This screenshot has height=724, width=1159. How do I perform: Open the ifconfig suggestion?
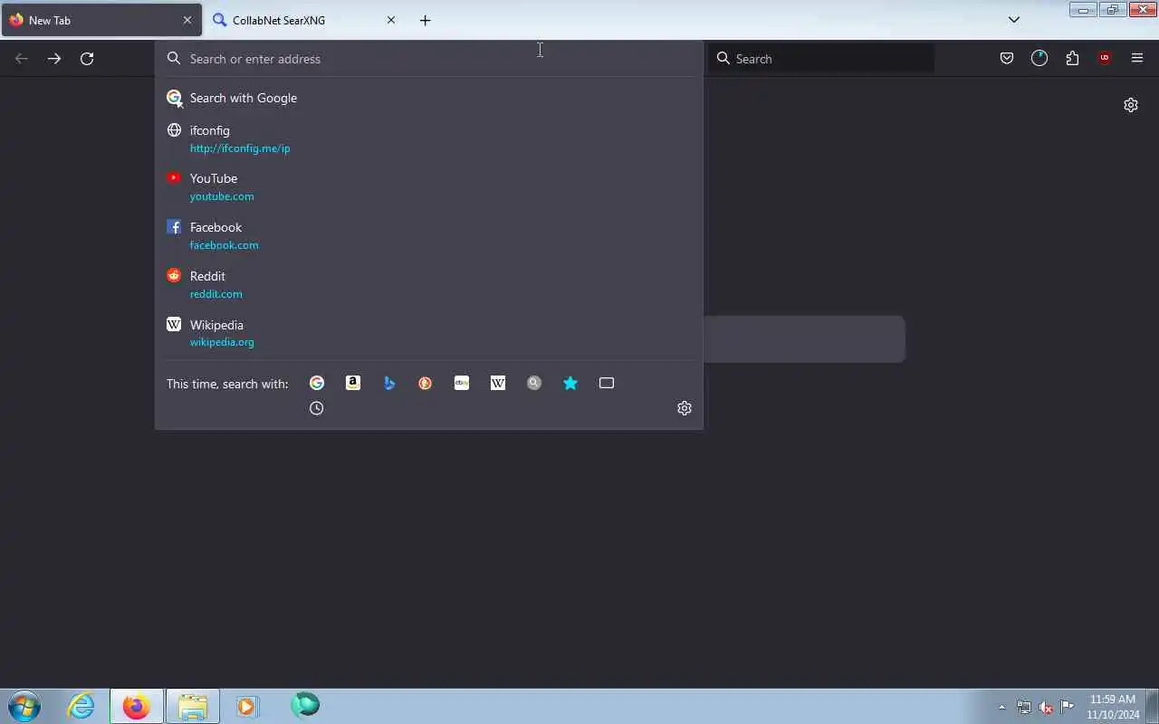click(429, 138)
